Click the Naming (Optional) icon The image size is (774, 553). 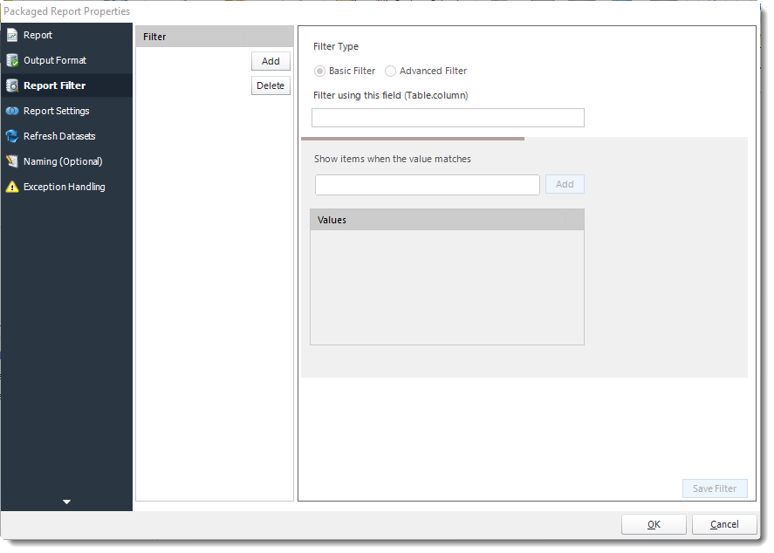[12, 161]
